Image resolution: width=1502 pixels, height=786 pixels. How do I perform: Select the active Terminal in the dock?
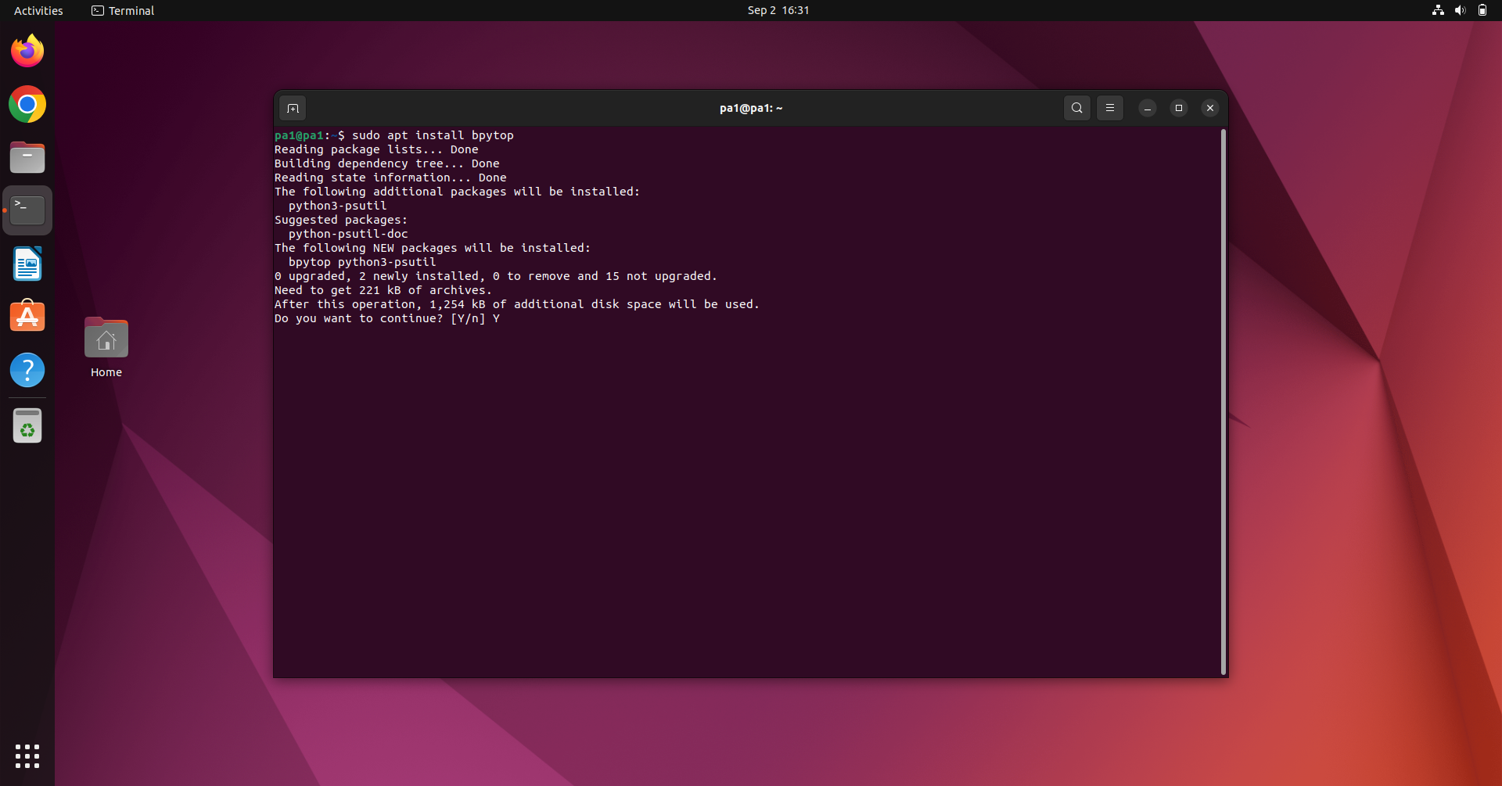point(27,209)
